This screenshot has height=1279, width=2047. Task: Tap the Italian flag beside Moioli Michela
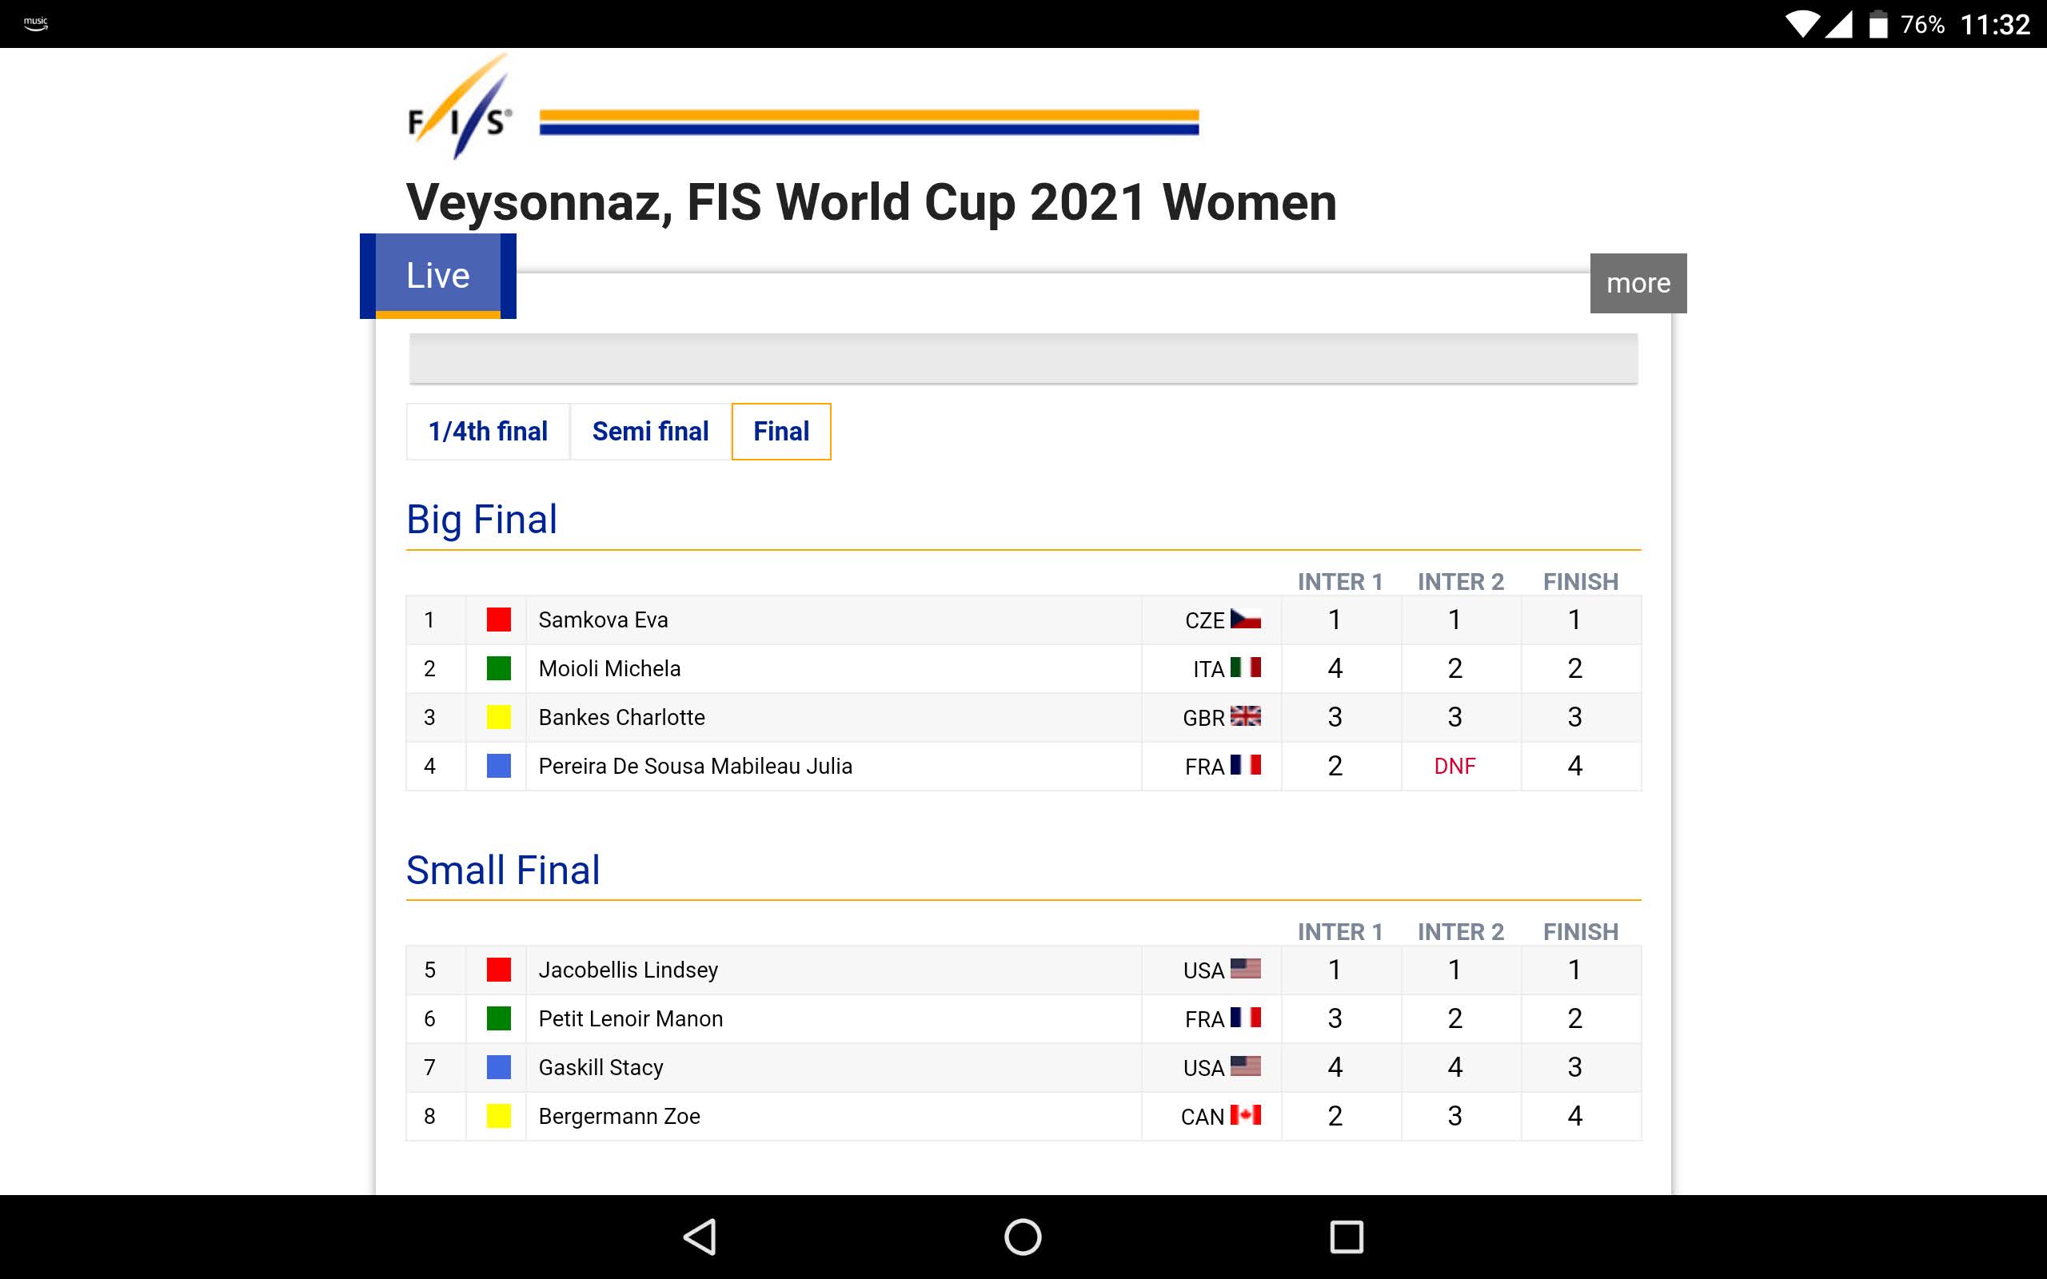pos(1245,667)
